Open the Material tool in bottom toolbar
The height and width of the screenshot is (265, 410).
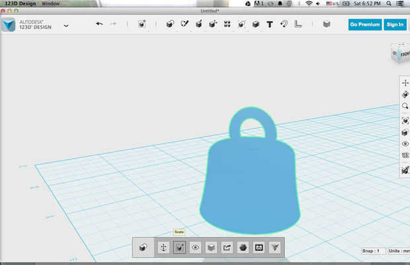pyautogui.click(x=243, y=247)
